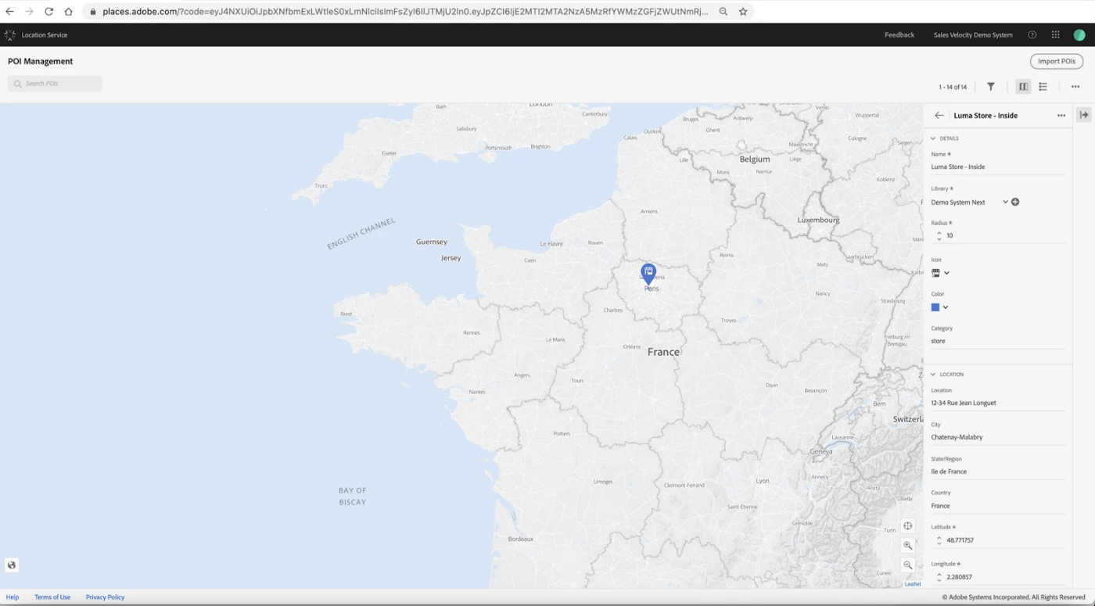Click the globe icon at map corner

coord(12,565)
